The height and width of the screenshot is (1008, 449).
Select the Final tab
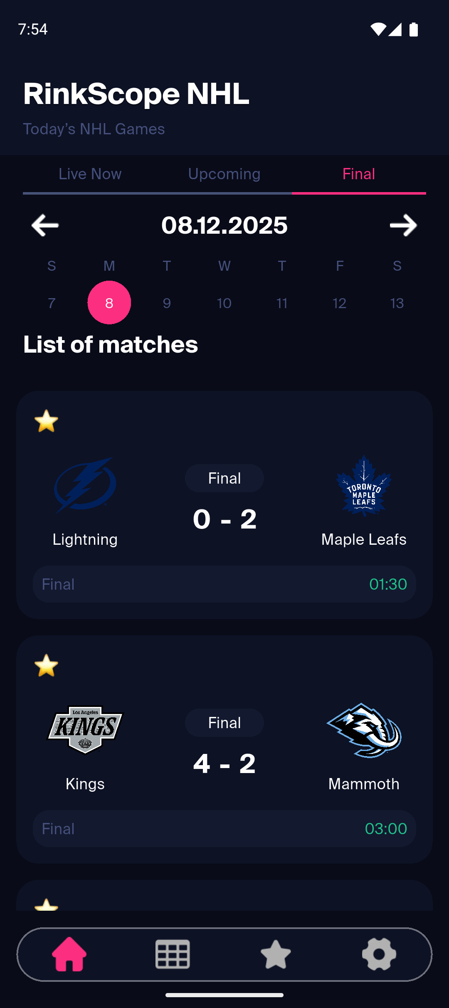[359, 174]
